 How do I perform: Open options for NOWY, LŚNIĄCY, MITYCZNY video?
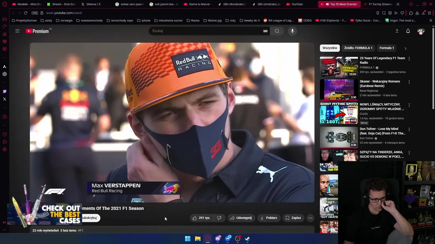409,105
